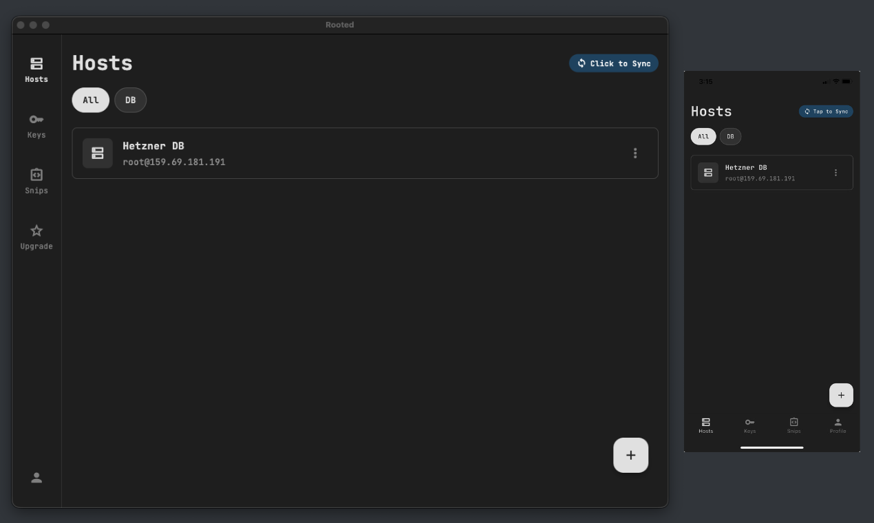Tap the Tap to Sync button in mobile preview
This screenshot has height=523, width=874.
pos(826,111)
